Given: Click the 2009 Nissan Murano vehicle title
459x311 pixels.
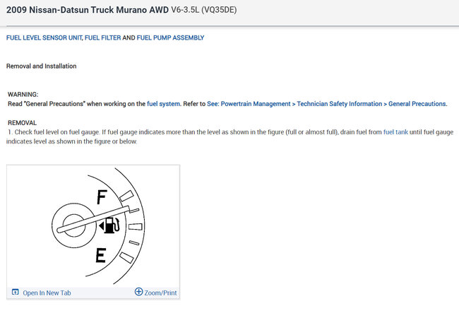Looking at the screenshot, I should 88,10.
